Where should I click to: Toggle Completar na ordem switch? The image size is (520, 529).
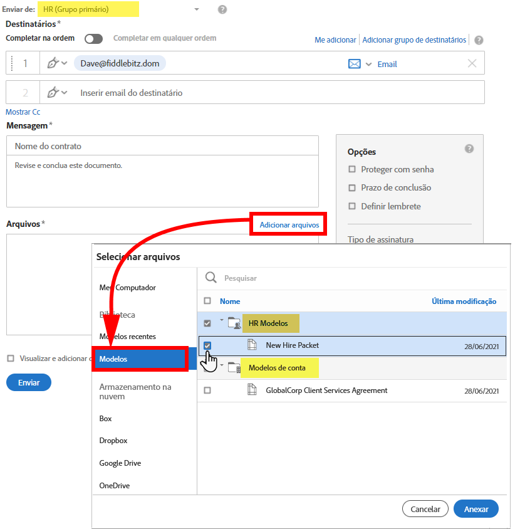pos(93,39)
